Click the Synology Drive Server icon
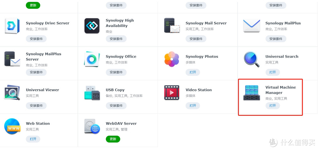The image size is (318, 150). (12, 26)
